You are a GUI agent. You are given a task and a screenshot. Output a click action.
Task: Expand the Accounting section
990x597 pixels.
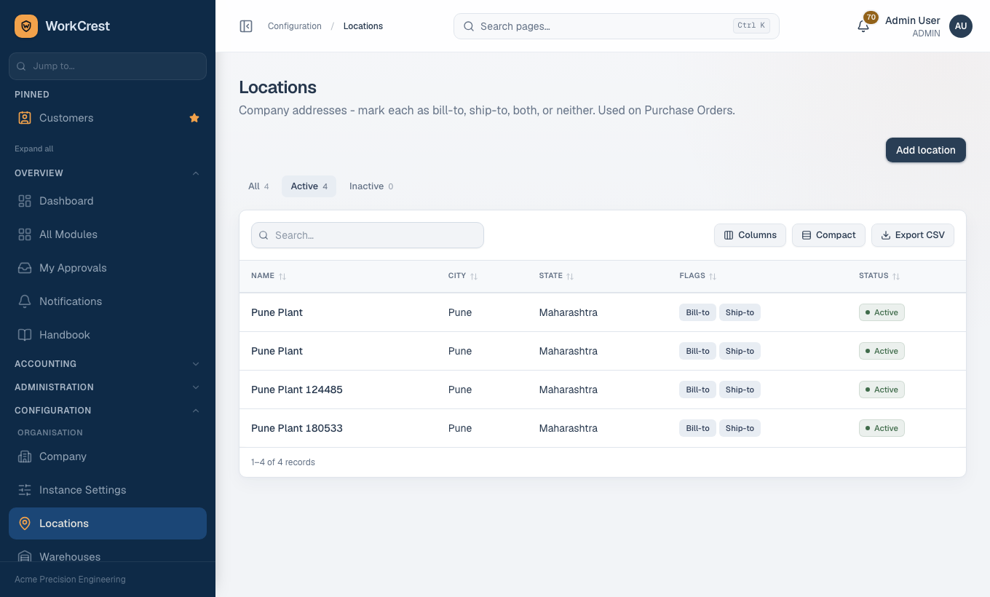[x=108, y=364]
